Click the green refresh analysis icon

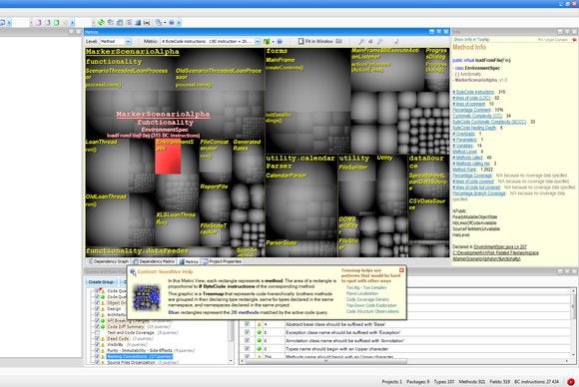coord(101,23)
